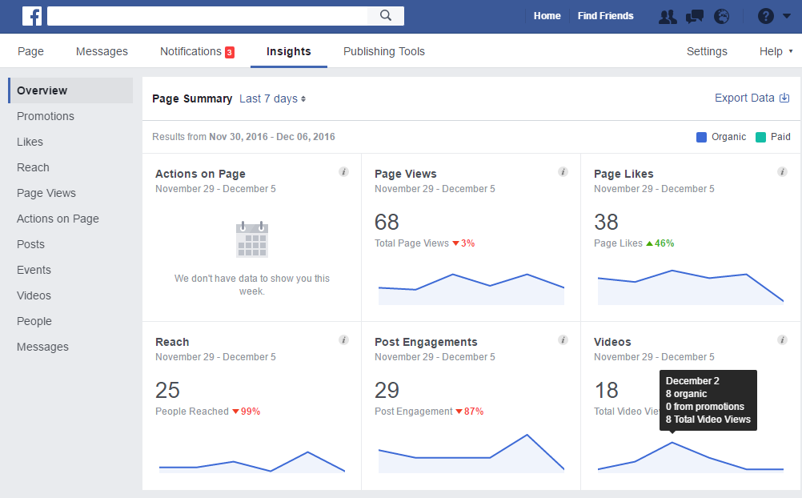Screen dimensions: 802x498
Task: Click the Page Views line chart
Action: (471, 289)
